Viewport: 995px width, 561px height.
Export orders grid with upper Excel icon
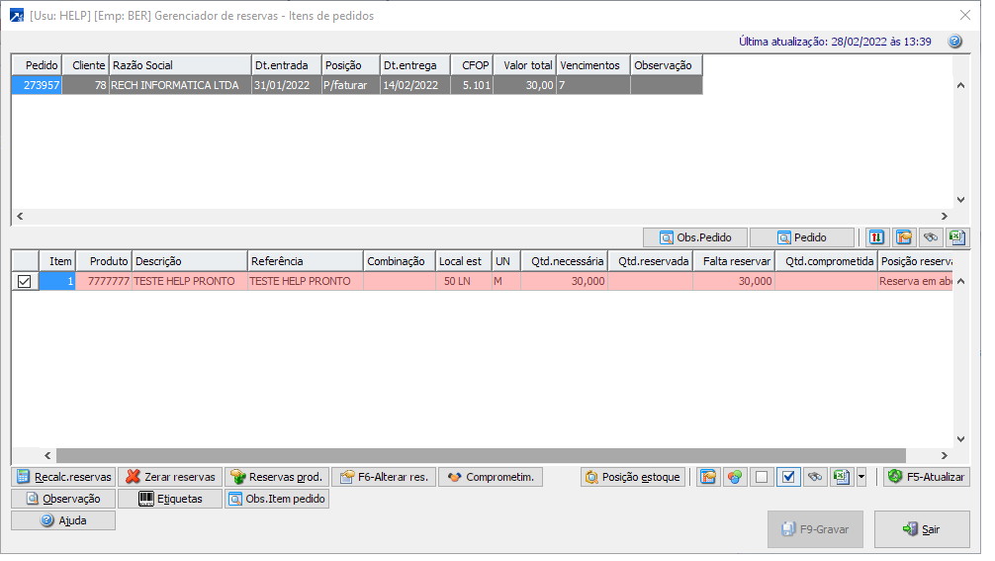coord(957,237)
